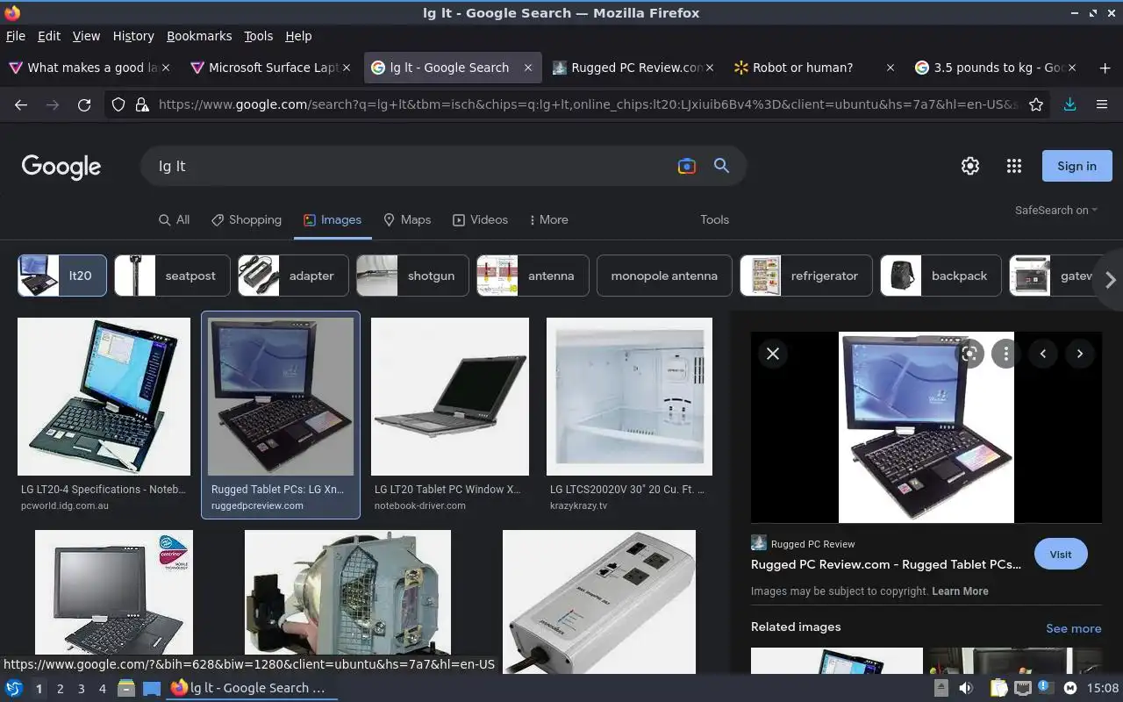This screenshot has width=1123, height=702.
Task: Switch to Shopping results
Action: pos(247,219)
